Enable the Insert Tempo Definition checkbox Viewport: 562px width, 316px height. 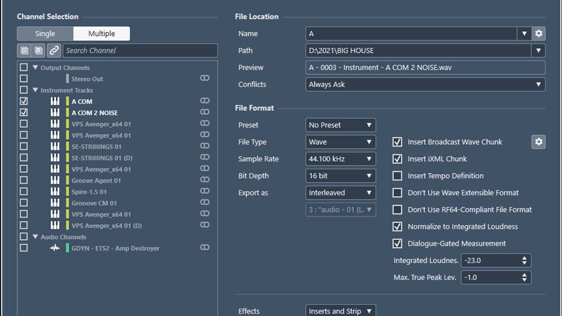click(x=397, y=176)
